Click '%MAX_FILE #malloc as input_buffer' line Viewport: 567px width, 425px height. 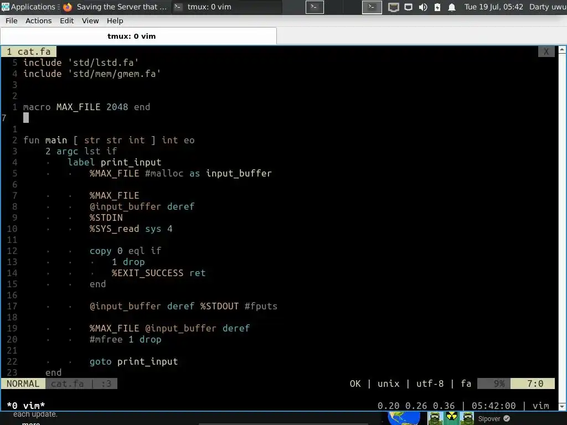181,173
